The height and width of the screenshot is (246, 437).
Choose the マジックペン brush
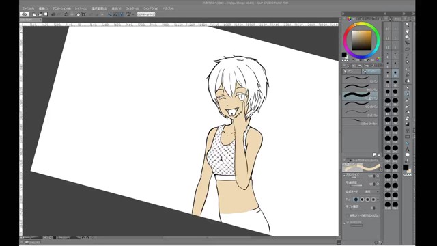click(360, 105)
